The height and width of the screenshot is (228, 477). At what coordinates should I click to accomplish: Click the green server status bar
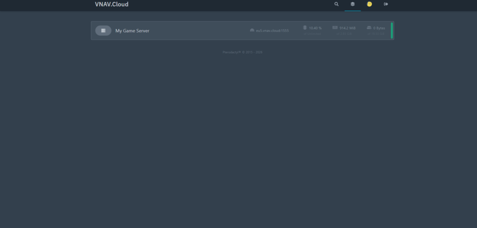coord(392,30)
